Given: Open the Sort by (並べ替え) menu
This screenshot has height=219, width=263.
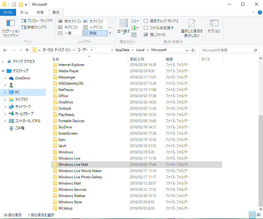Looking at the screenshot, I should (123, 26).
